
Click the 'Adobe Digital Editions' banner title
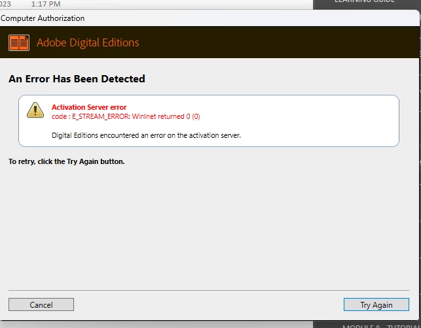(88, 42)
